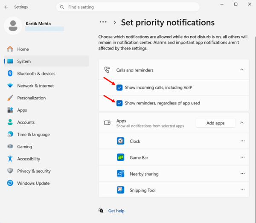Click the Accounts label in sidebar
Viewport: 256px width, 223px height.
click(26, 122)
